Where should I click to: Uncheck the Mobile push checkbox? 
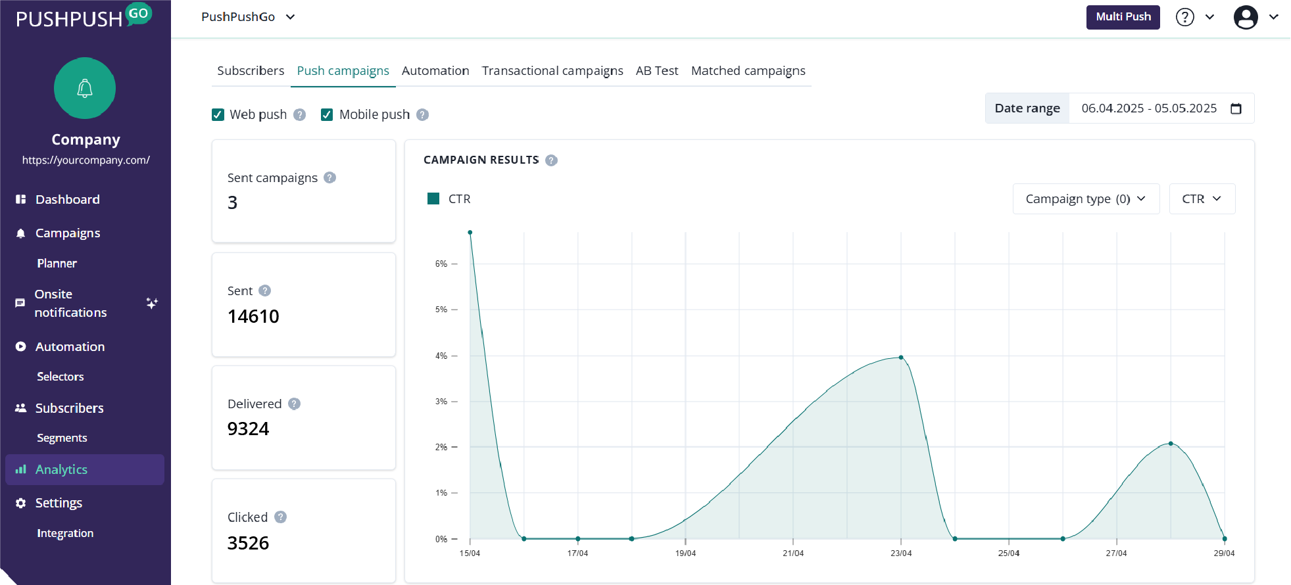click(x=327, y=115)
